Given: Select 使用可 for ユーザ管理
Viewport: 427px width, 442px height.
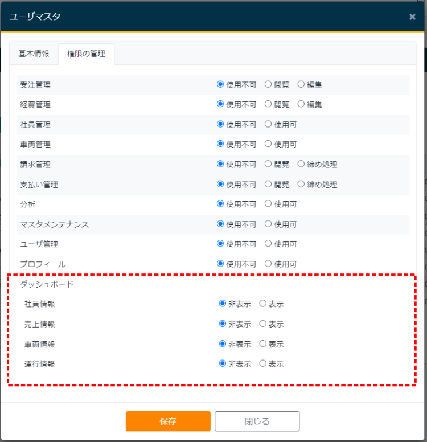Looking at the screenshot, I should (268, 244).
